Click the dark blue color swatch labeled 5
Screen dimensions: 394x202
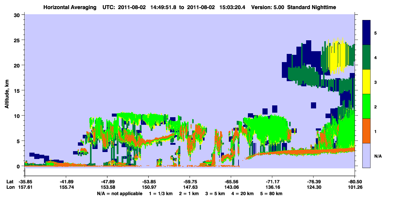click(366, 32)
